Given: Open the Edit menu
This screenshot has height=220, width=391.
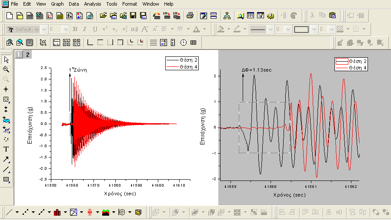Looking at the screenshot, I should click(x=27, y=4).
